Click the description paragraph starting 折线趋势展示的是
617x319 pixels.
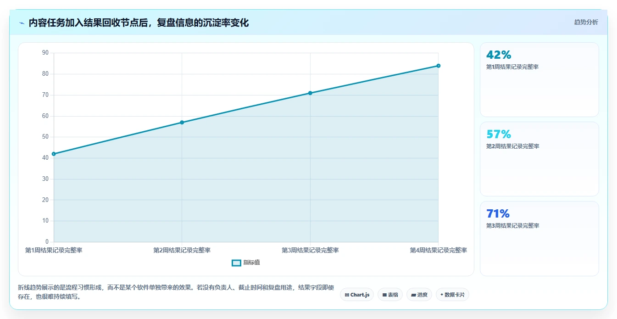pyautogui.click(x=176, y=292)
